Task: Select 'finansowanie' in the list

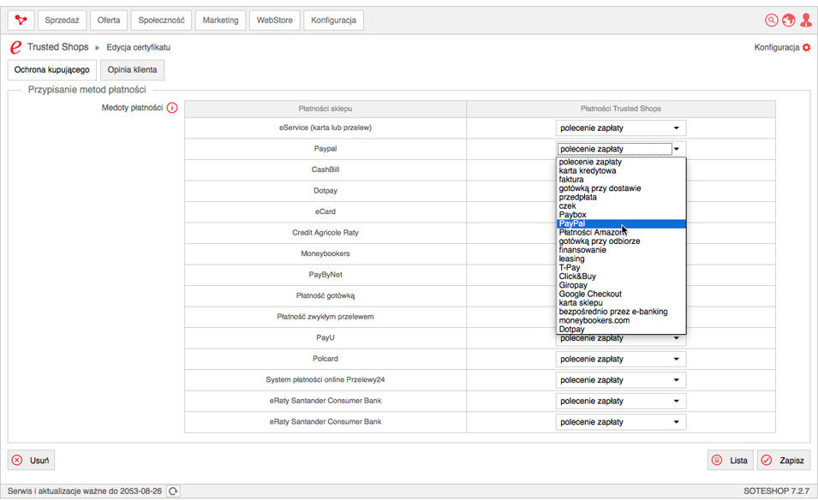Action: 621,250
